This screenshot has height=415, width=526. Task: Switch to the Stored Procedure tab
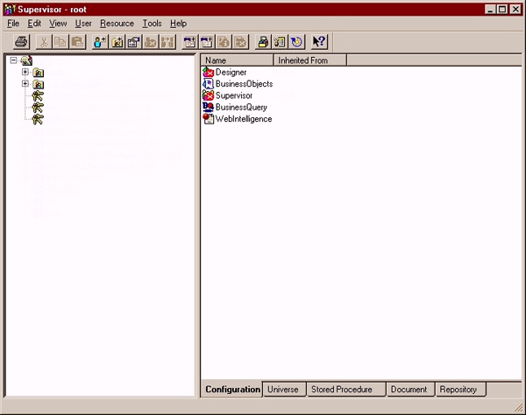(x=341, y=390)
